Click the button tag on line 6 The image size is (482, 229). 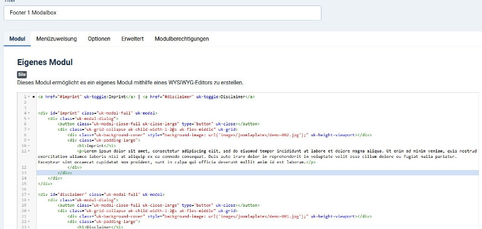pyautogui.click(x=158, y=124)
